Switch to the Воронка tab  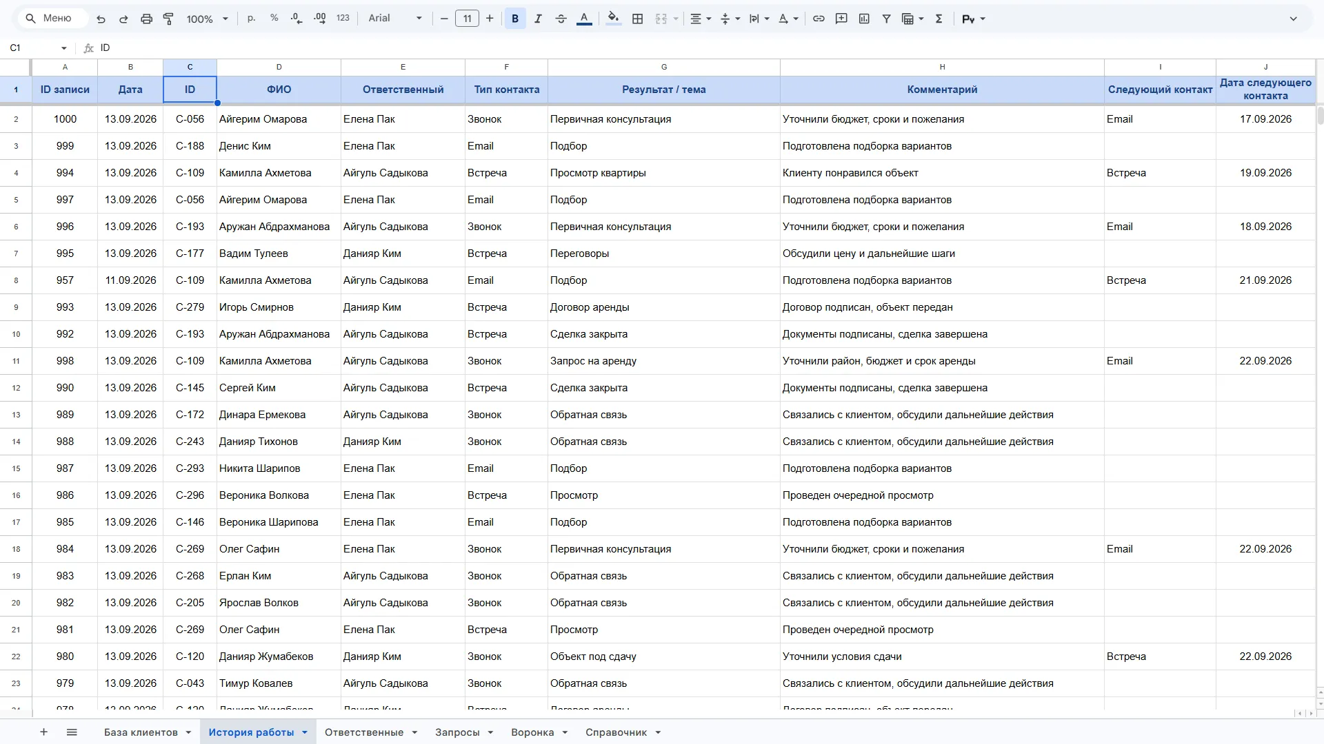tap(539, 732)
